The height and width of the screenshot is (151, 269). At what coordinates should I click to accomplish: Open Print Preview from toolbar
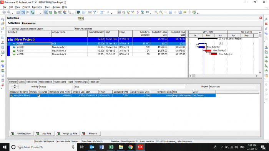(x=9, y=12)
